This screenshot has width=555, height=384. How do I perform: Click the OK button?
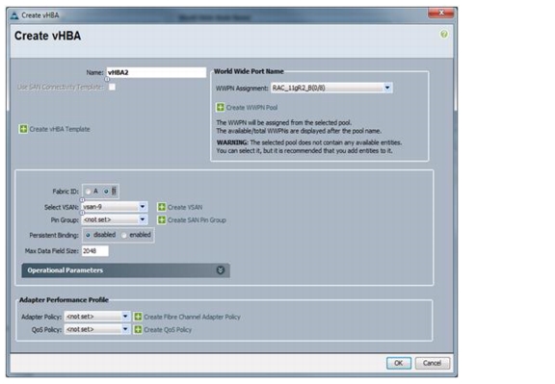(x=399, y=363)
